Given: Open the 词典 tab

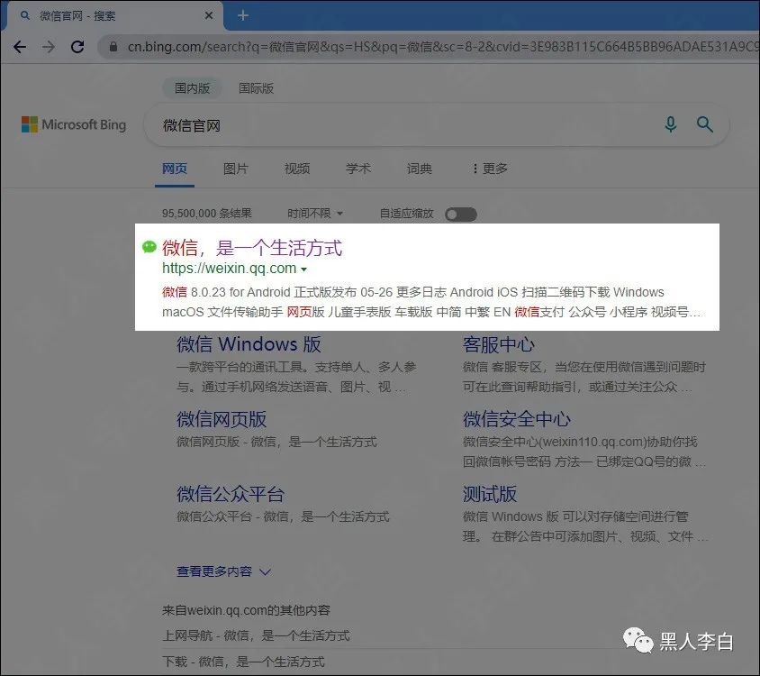Looking at the screenshot, I should [x=420, y=169].
